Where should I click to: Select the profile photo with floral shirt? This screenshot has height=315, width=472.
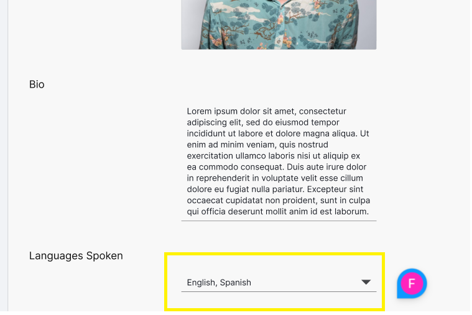[279, 25]
